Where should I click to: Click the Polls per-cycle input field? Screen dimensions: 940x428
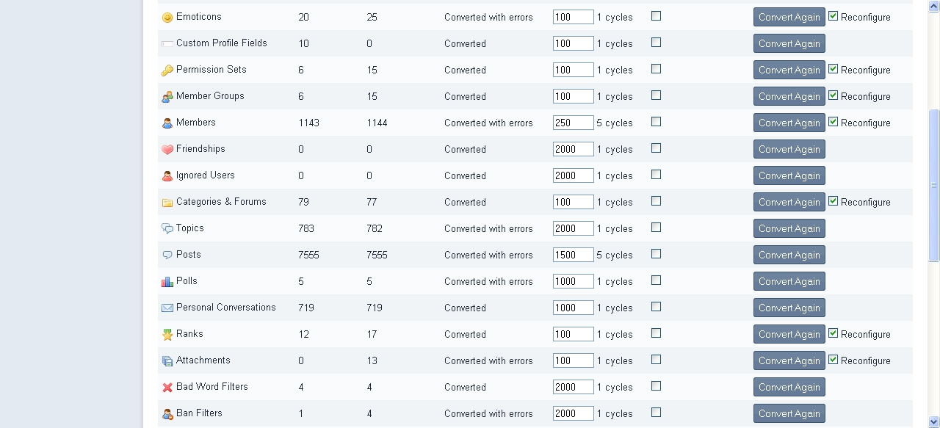click(x=573, y=281)
